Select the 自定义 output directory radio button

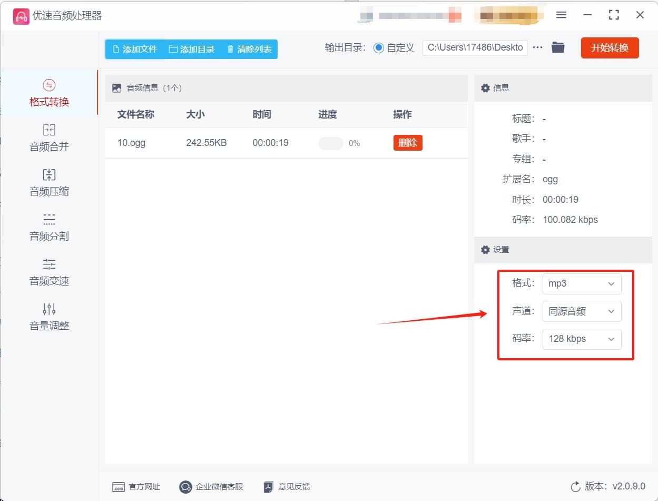coord(379,47)
